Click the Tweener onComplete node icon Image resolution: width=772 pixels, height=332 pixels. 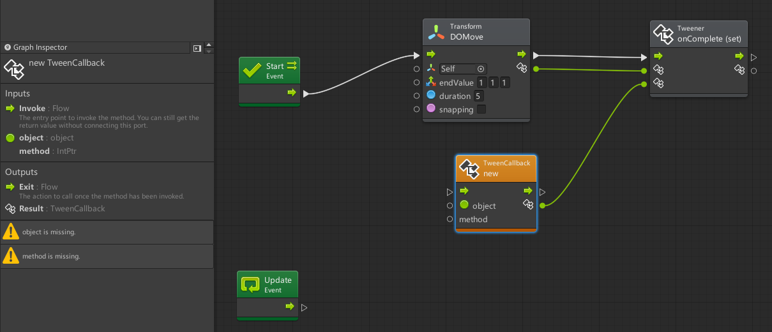point(663,33)
